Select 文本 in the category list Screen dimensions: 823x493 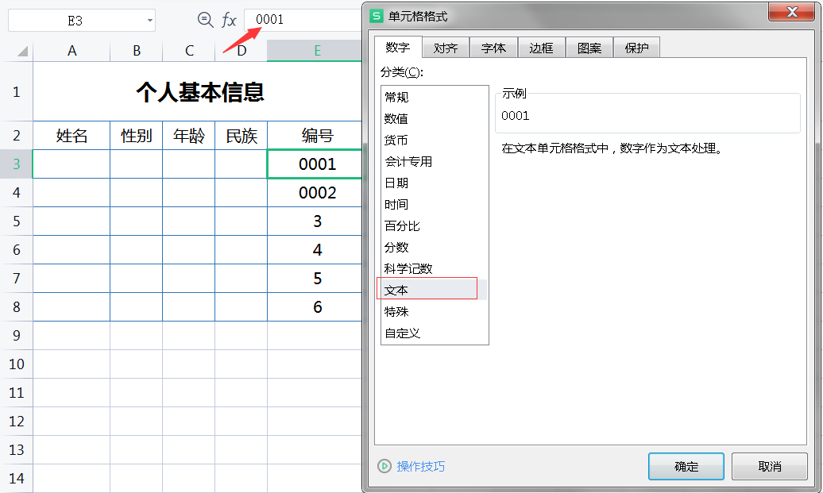point(435,290)
